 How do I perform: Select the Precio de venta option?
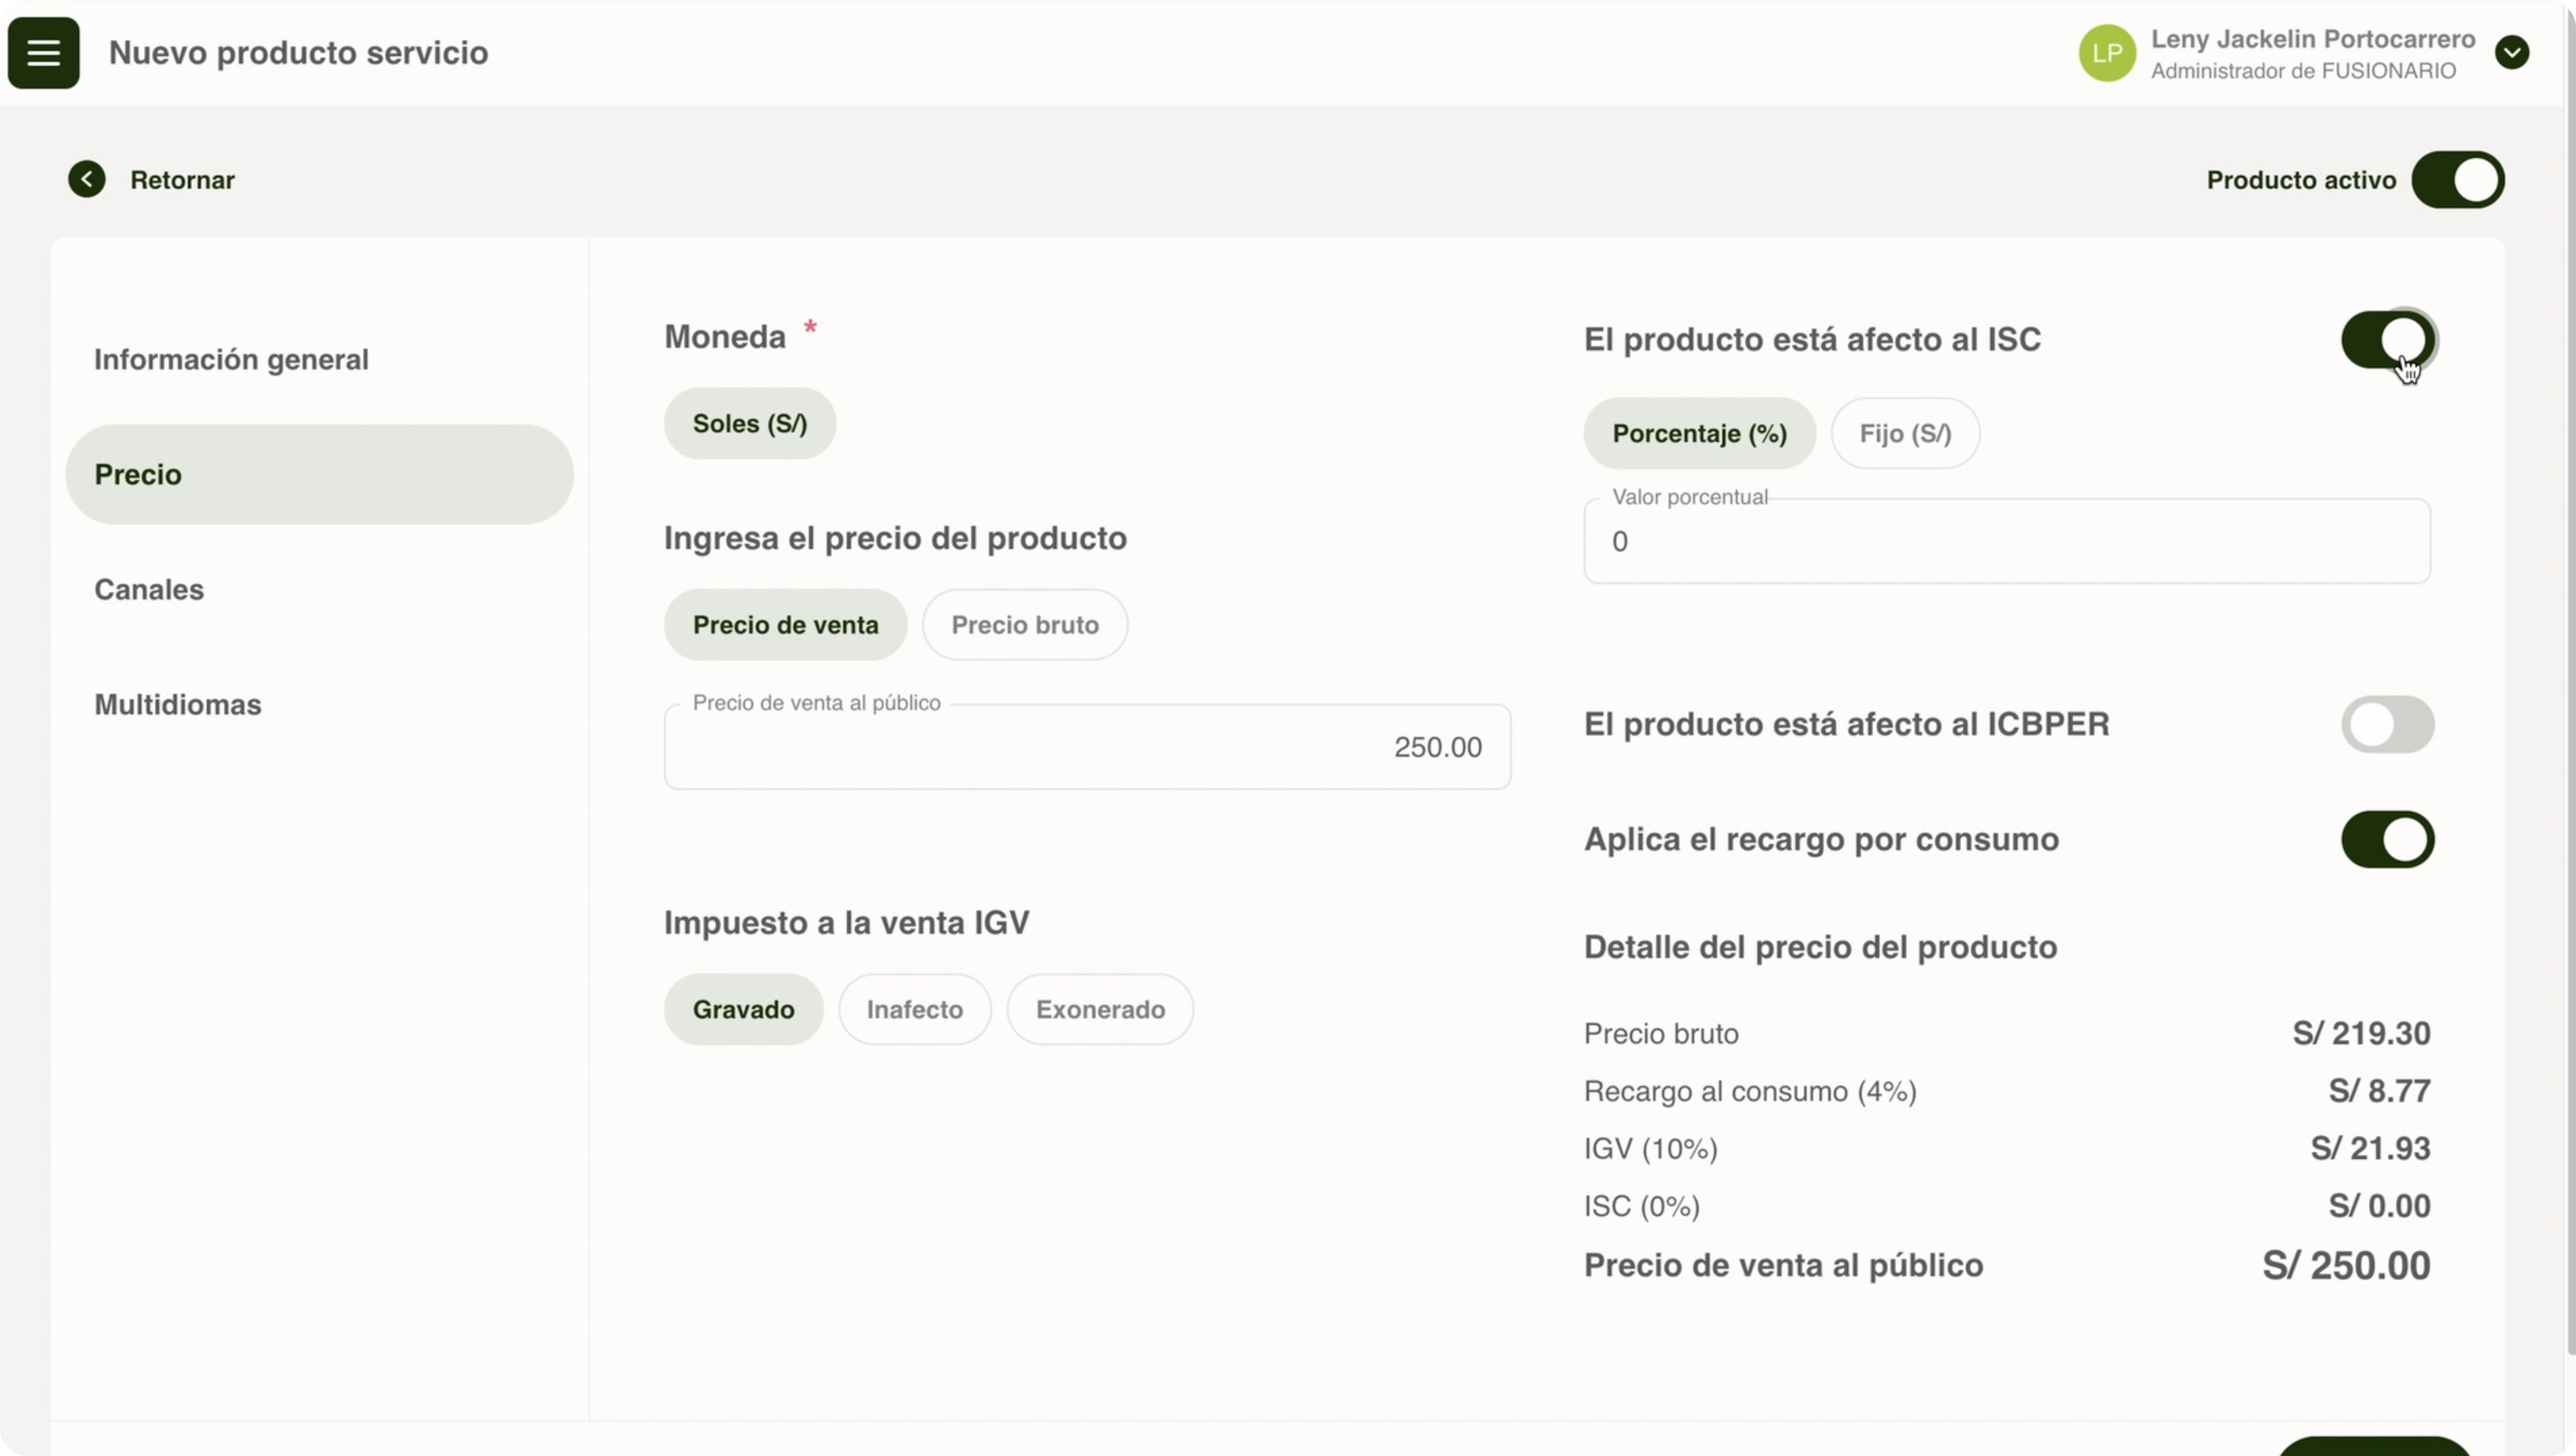pyautogui.click(x=785, y=624)
